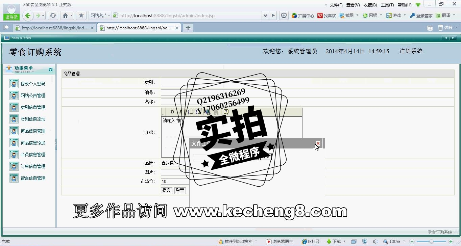Open 扩展中心 extension center
The height and width of the screenshot is (246, 461).
point(303,16)
